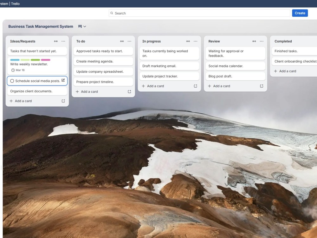The image size is (317, 238).
Task: Create card from template in In progress
Action: 196,86
